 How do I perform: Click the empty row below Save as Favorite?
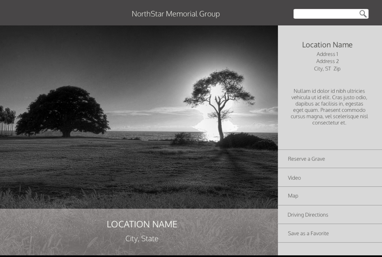click(x=330, y=249)
